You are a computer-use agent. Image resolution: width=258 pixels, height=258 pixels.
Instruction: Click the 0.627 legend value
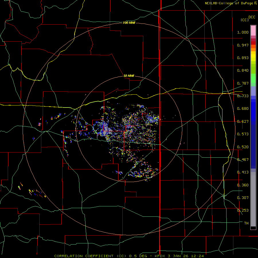243,122
